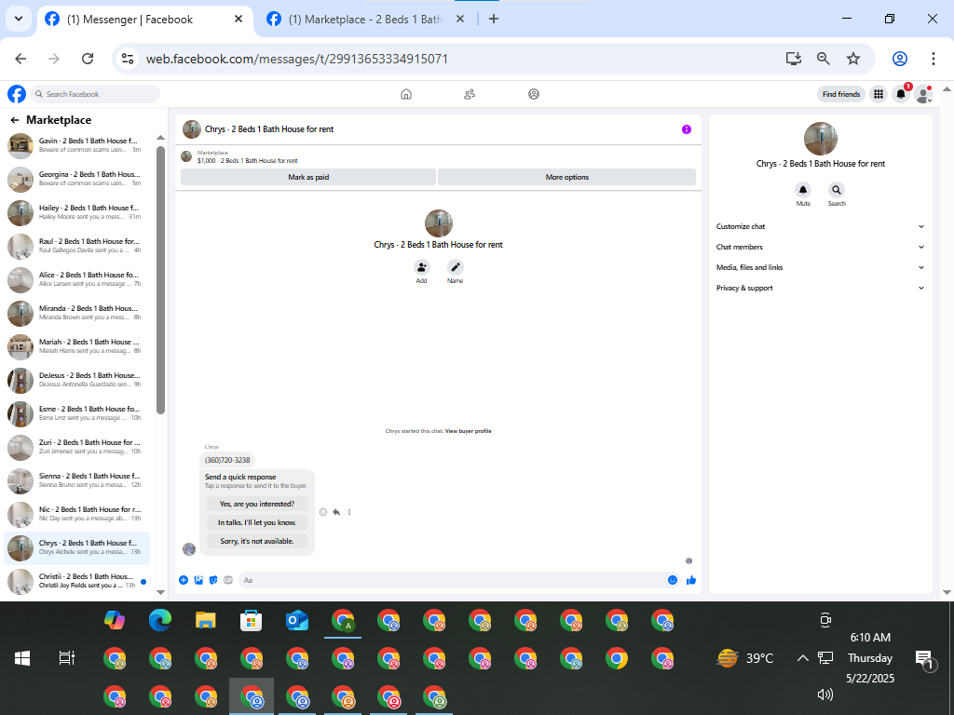Open the Facebook menu grid icon

pyautogui.click(x=879, y=94)
